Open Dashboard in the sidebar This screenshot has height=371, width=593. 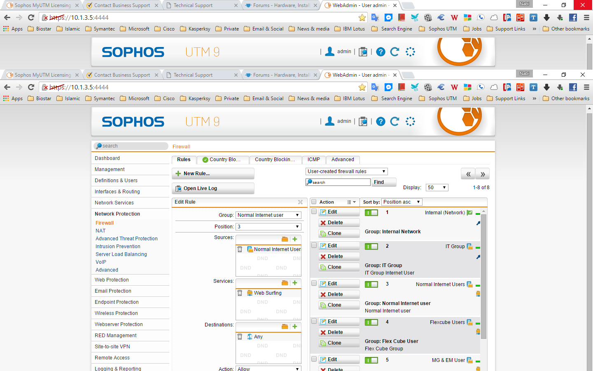click(x=130, y=158)
